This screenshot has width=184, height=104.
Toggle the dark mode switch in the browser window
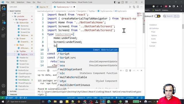(x=157, y=16)
